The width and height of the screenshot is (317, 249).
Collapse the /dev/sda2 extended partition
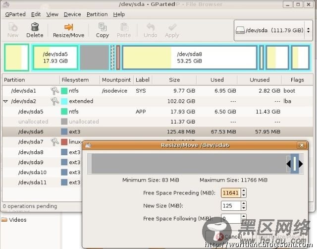click(x=5, y=101)
